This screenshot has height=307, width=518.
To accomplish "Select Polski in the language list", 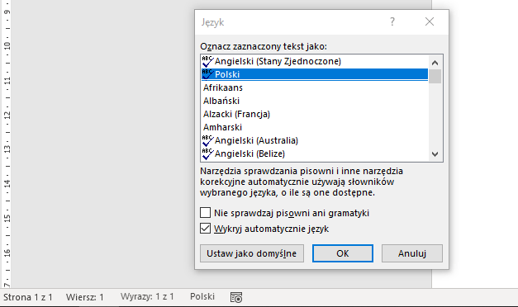I will [x=315, y=74].
